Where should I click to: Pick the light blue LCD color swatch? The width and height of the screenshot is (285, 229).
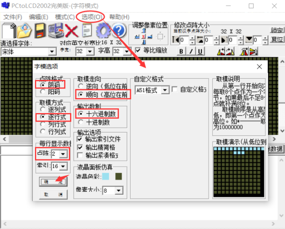click(x=105, y=176)
